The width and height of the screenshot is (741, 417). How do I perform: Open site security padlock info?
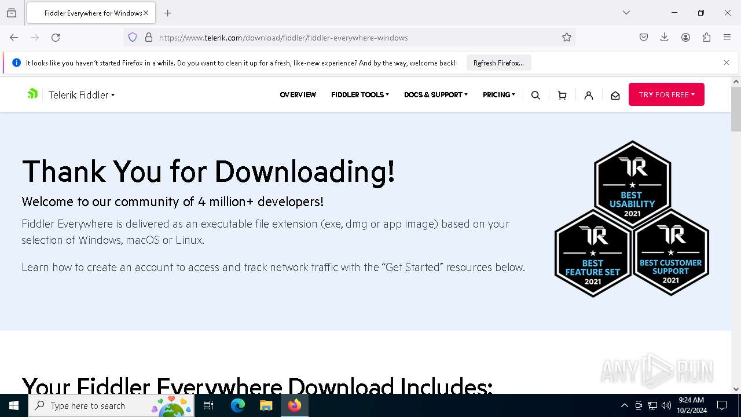[x=149, y=38]
